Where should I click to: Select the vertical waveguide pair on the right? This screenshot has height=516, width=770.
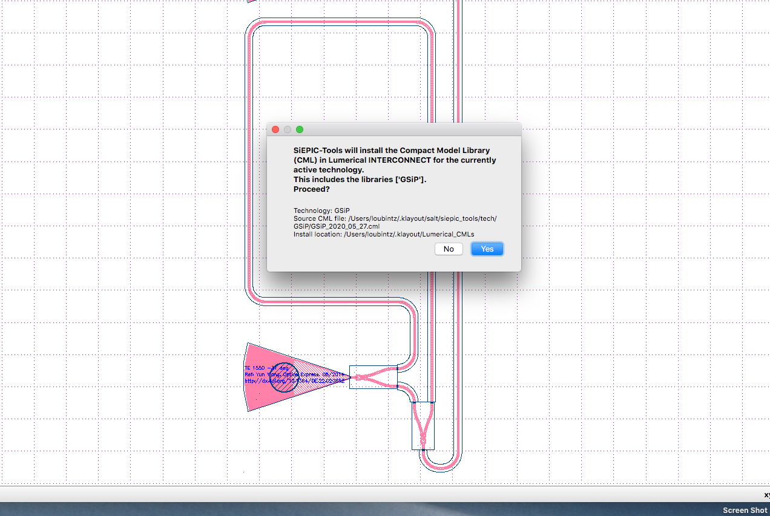click(458, 333)
